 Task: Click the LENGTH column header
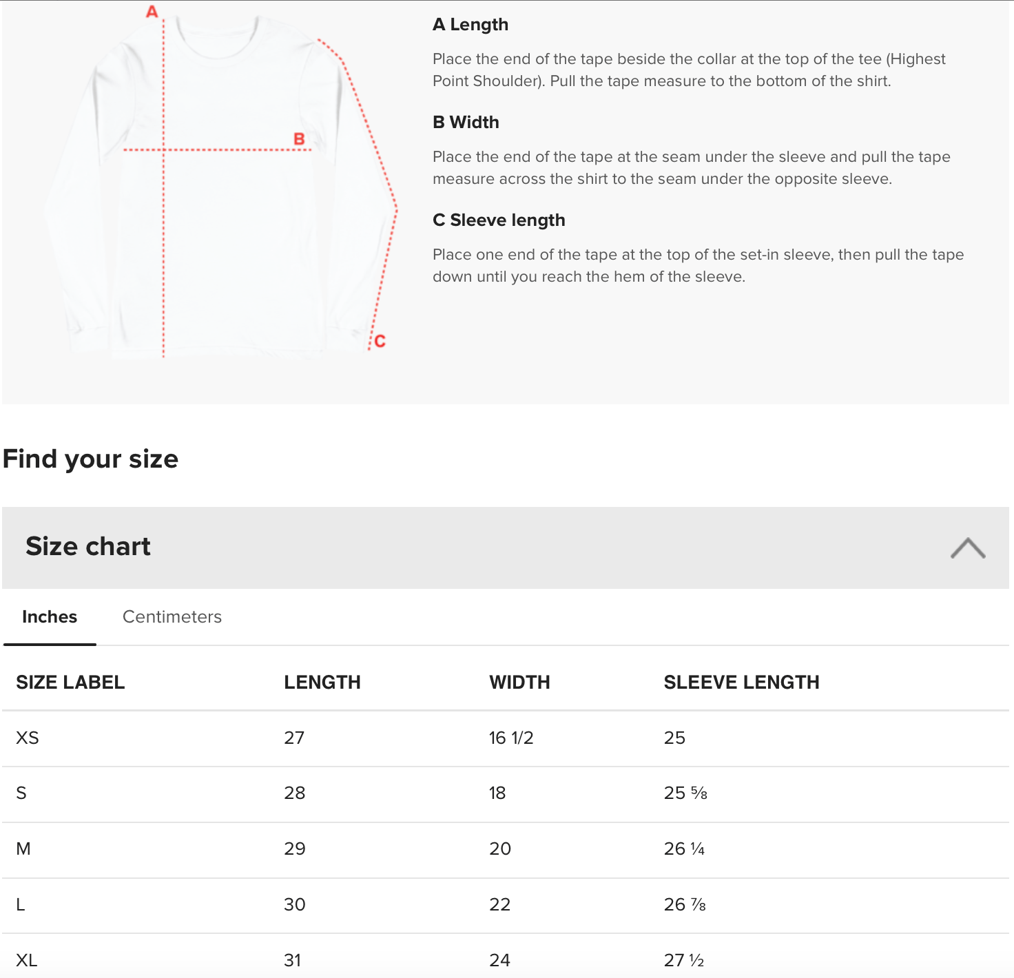(x=322, y=683)
